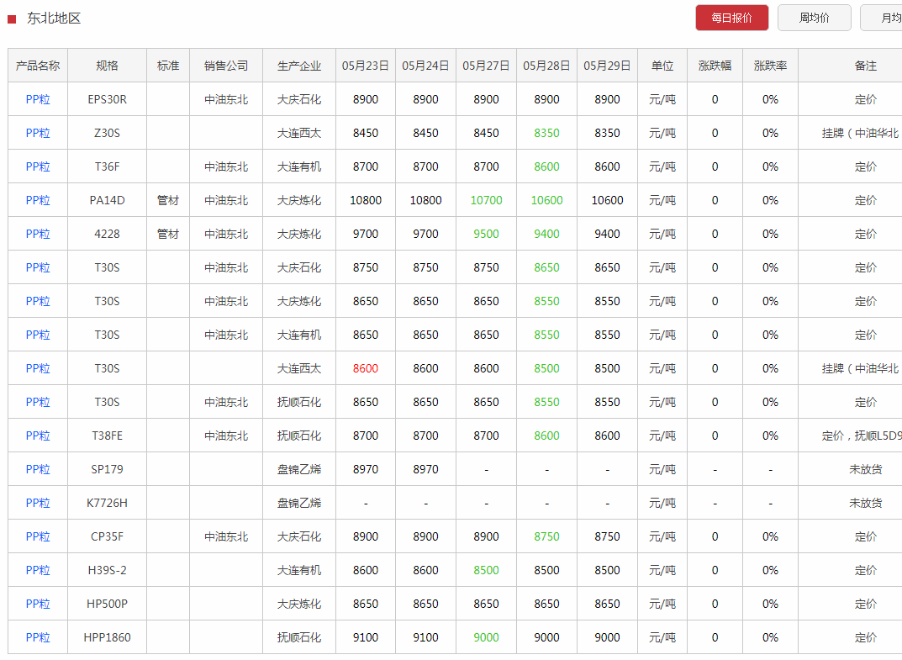Screen dimensions: 902x660
Task: Click the green 9000 price for HPP1860
Action: (486, 637)
